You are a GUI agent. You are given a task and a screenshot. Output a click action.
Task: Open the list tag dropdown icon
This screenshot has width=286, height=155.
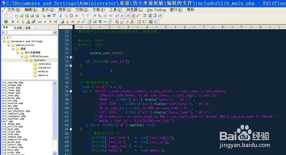click(110, 22)
